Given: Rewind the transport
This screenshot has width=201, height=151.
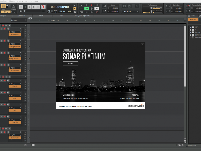Looking at the screenshot, I should point(21,7).
